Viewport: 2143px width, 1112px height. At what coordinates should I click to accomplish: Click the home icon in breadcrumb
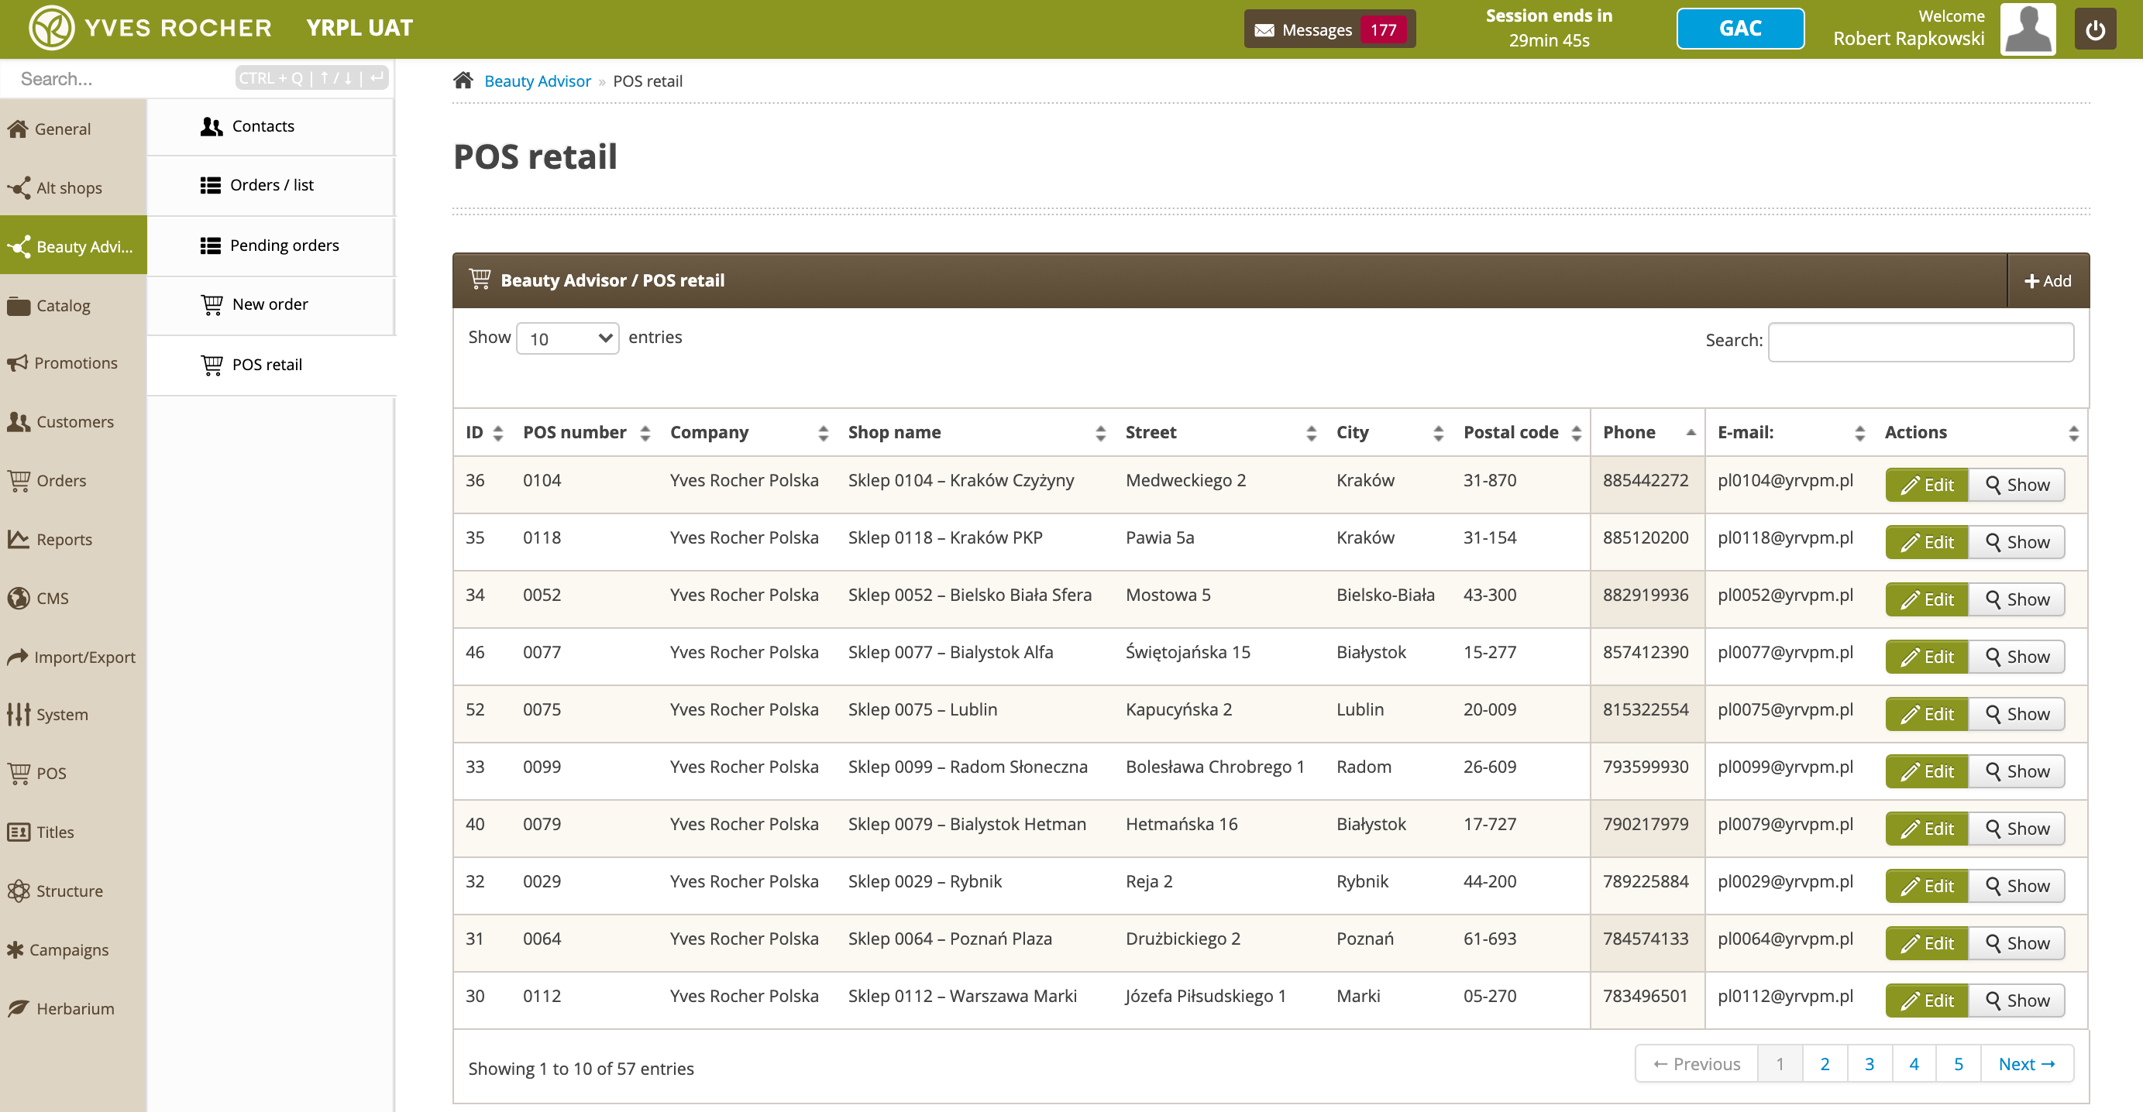[x=463, y=81]
